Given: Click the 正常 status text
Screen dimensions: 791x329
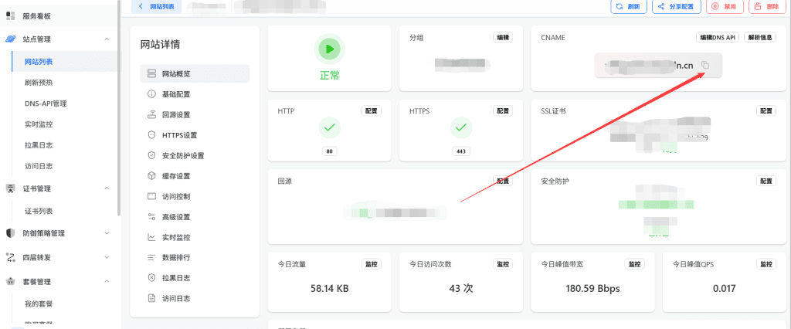Looking at the screenshot, I should 329,76.
